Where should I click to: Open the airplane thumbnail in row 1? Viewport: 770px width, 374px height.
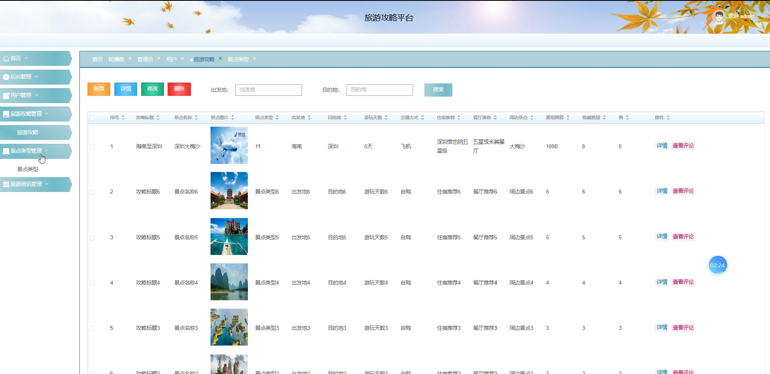tap(229, 145)
